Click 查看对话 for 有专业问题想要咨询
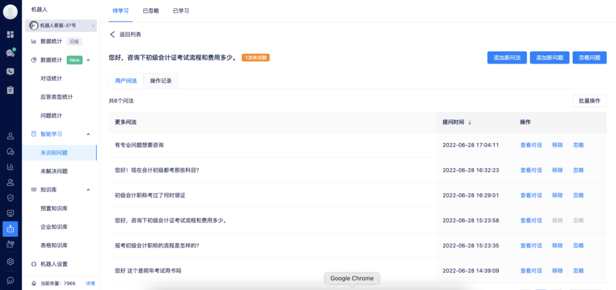Viewport: 616px width, 290px height. (x=531, y=145)
